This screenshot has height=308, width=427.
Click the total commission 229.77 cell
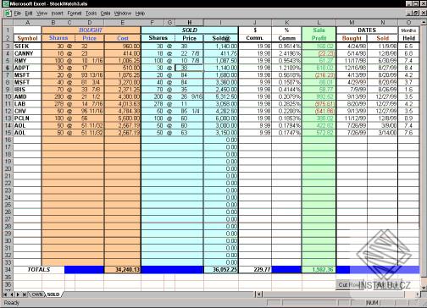[255, 270]
